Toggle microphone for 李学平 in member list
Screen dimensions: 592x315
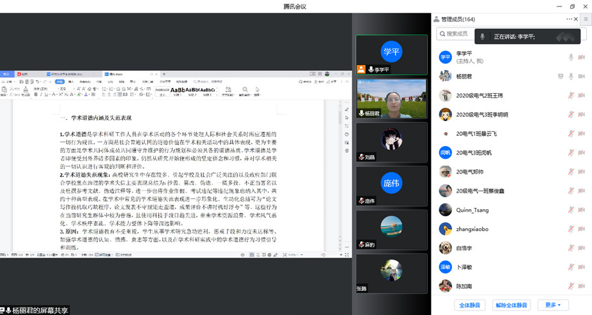click(571, 57)
